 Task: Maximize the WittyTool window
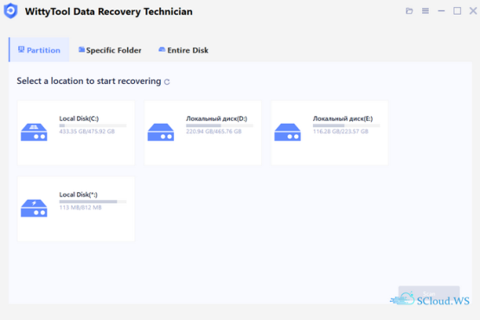click(457, 11)
